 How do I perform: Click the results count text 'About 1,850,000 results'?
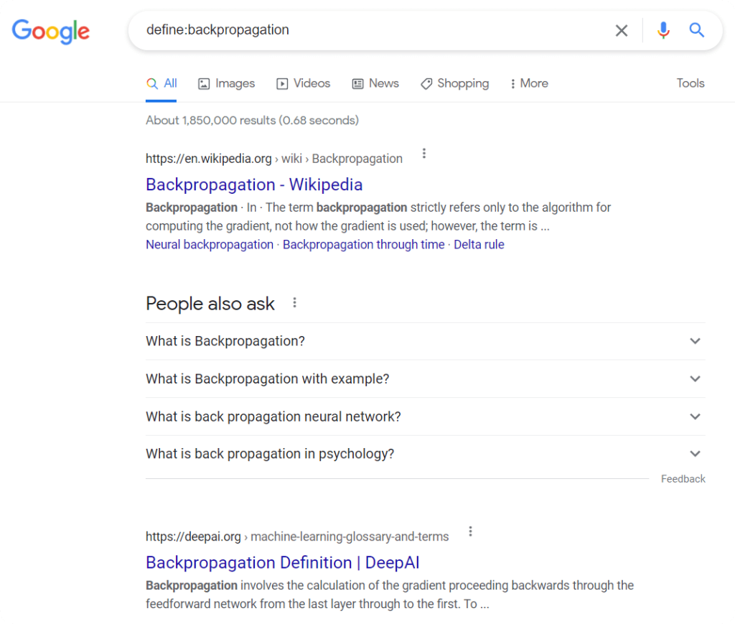[x=210, y=121]
